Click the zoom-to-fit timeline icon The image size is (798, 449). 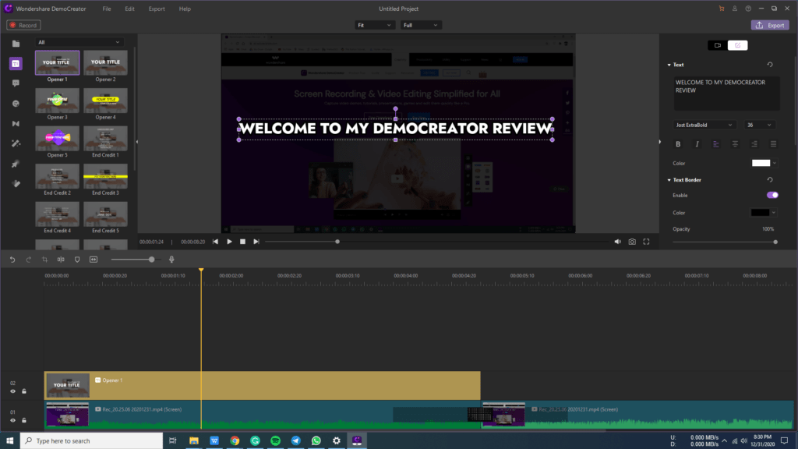point(94,260)
